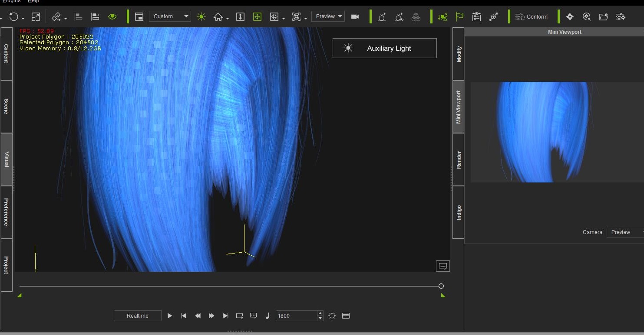Click the grayed align-left toolbar icon
Viewport: 644px width, 335px height.
tap(79, 16)
